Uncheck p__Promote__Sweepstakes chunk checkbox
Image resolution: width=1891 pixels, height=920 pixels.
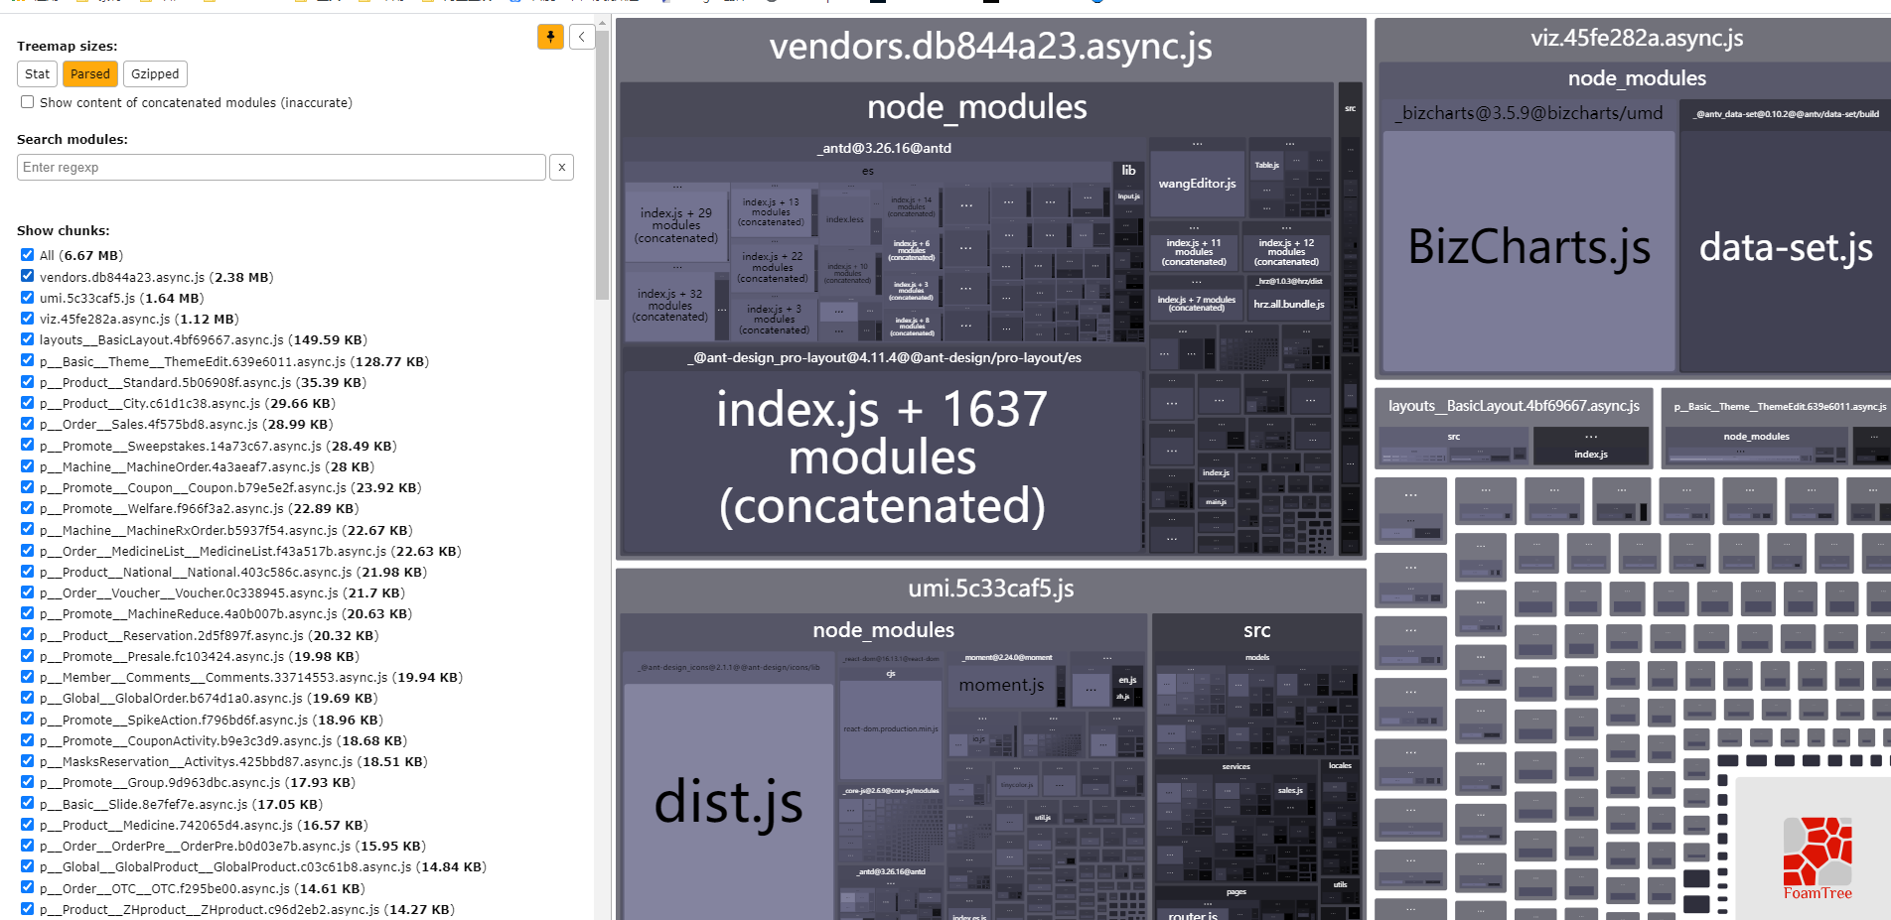(28, 446)
